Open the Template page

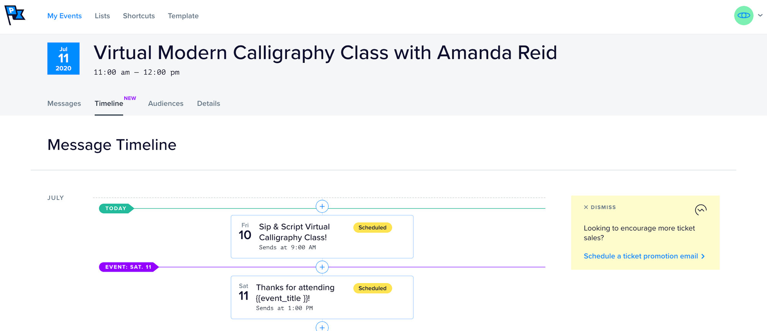pos(183,16)
